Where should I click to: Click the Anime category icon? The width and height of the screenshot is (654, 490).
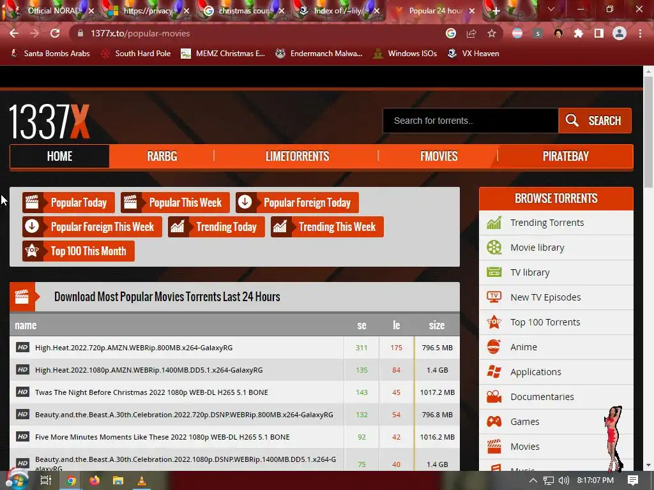[494, 346]
